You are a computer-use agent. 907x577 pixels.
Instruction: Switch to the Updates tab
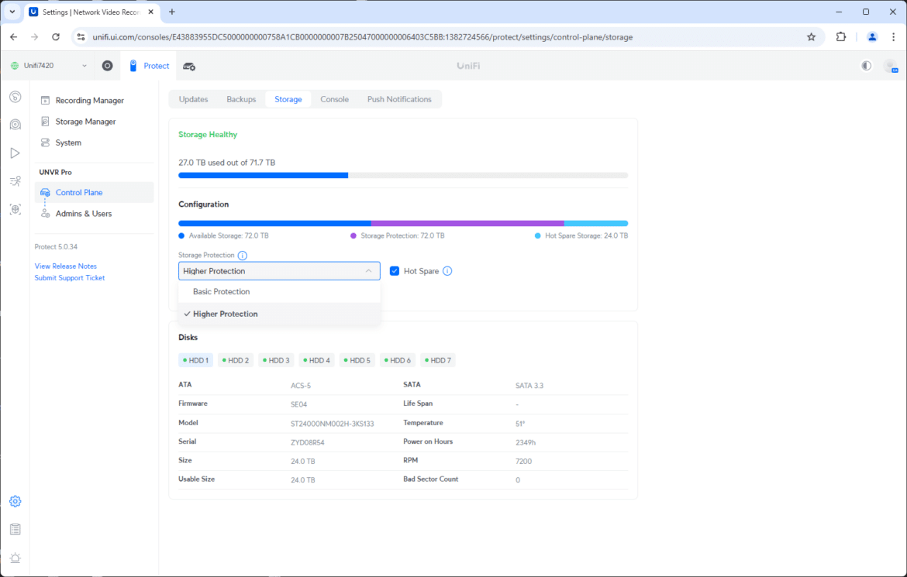click(x=193, y=99)
